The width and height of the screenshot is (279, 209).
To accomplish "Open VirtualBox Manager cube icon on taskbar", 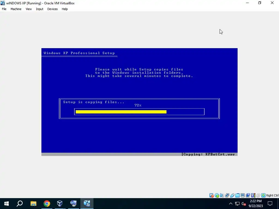I will [60, 204].
